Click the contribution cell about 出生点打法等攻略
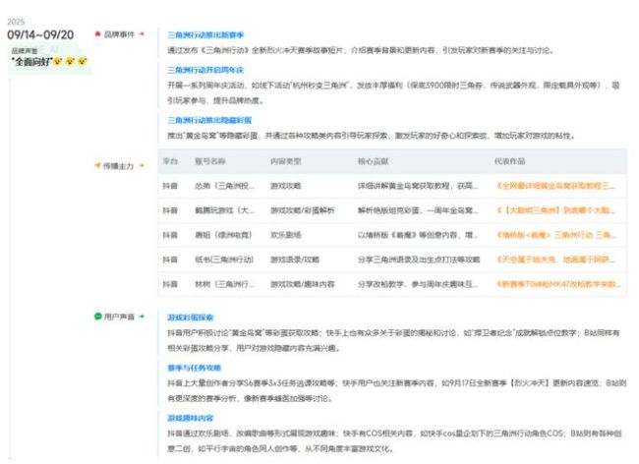The height and width of the screenshot is (464, 639). [x=419, y=260]
